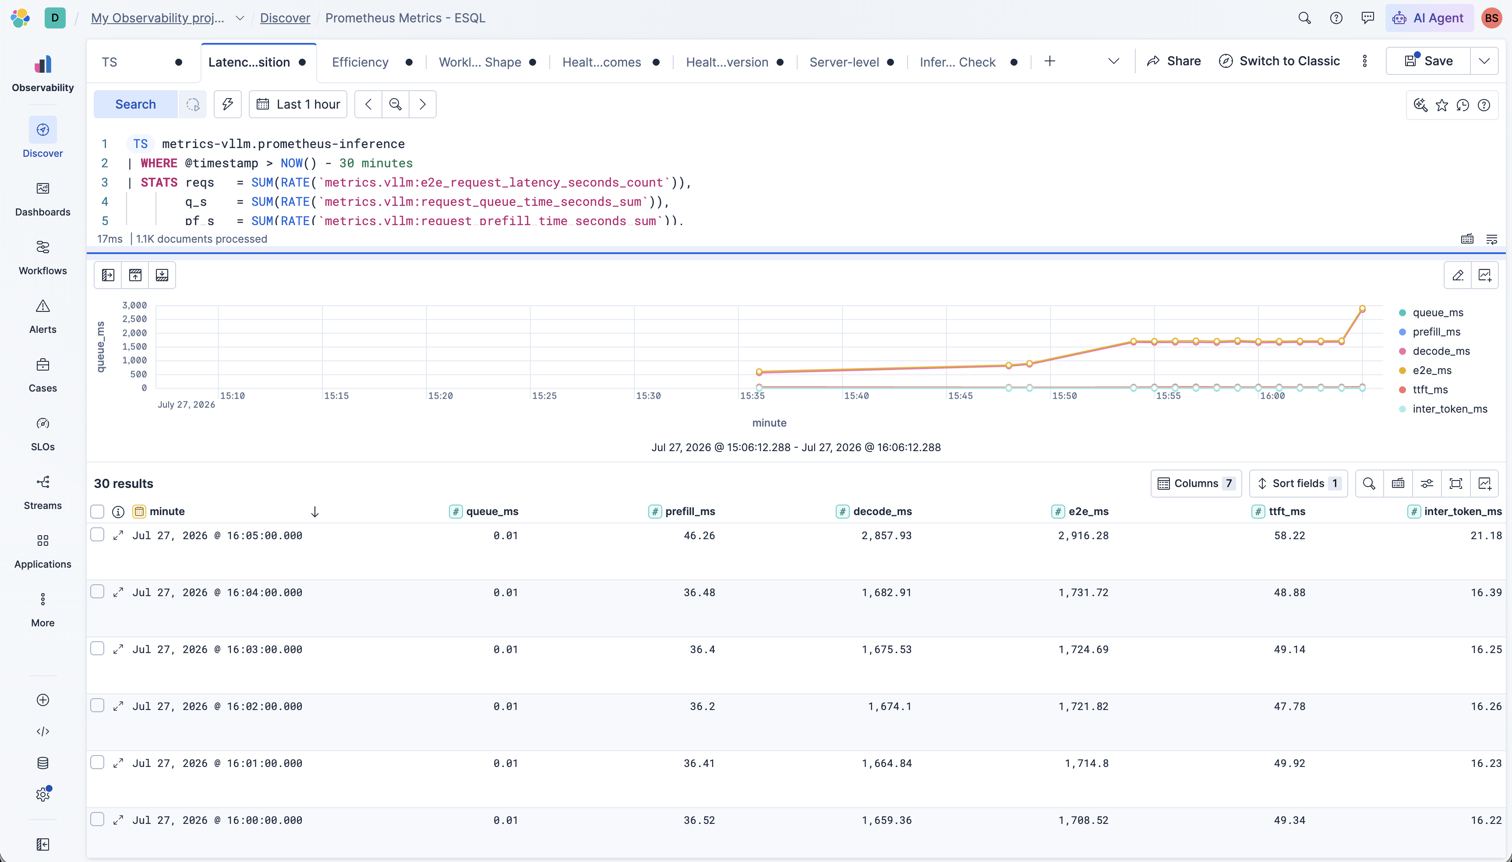Open the tabs overflow chevron menu
This screenshot has width=1512, height=862.
pos(1113,61)
